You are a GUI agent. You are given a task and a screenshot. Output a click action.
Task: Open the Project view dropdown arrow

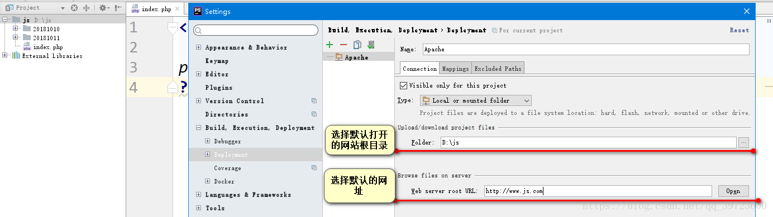coord(62,8)
